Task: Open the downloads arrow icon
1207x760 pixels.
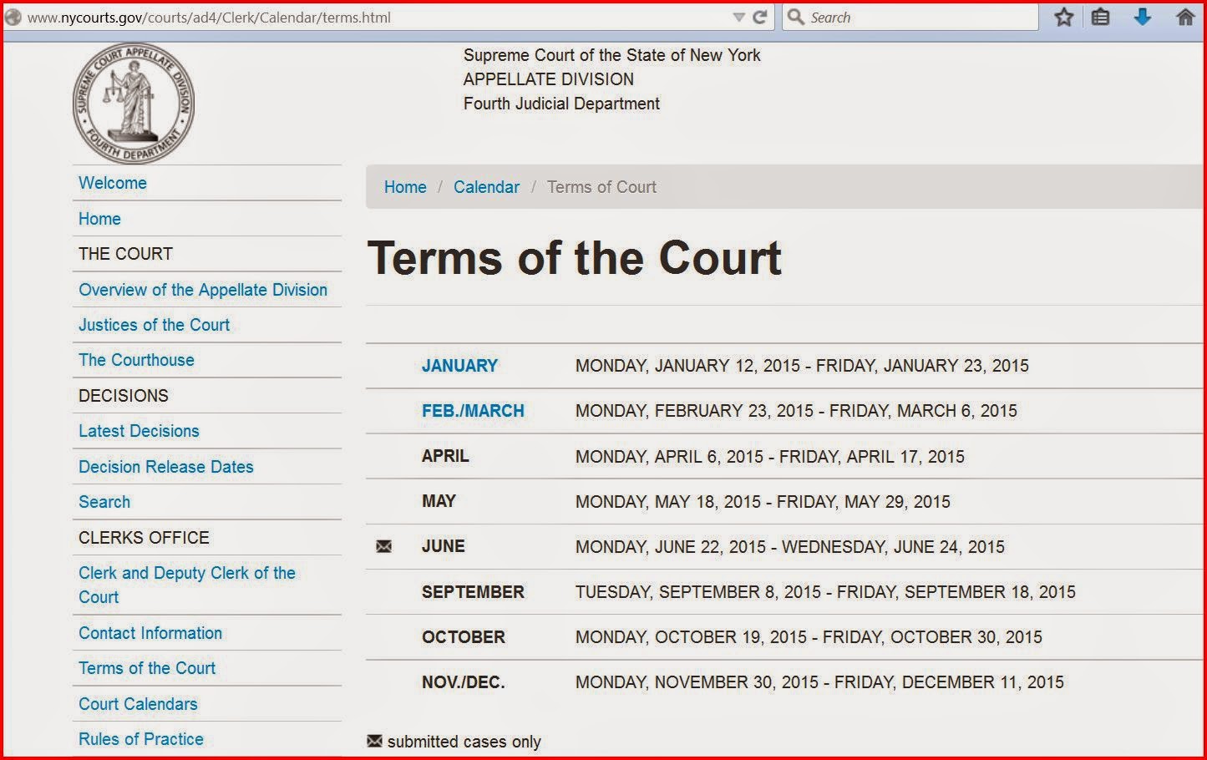Action: tap(1143, 17)
